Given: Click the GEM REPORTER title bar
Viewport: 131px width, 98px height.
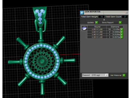Looking at the screenshot, I should tap(105, 13).
